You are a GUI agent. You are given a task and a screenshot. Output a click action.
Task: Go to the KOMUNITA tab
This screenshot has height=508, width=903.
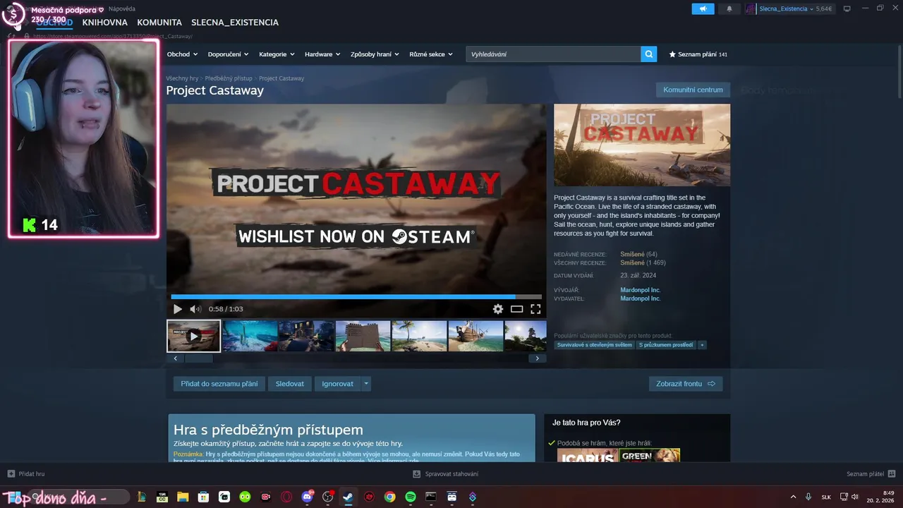click(x=159, y=23)
